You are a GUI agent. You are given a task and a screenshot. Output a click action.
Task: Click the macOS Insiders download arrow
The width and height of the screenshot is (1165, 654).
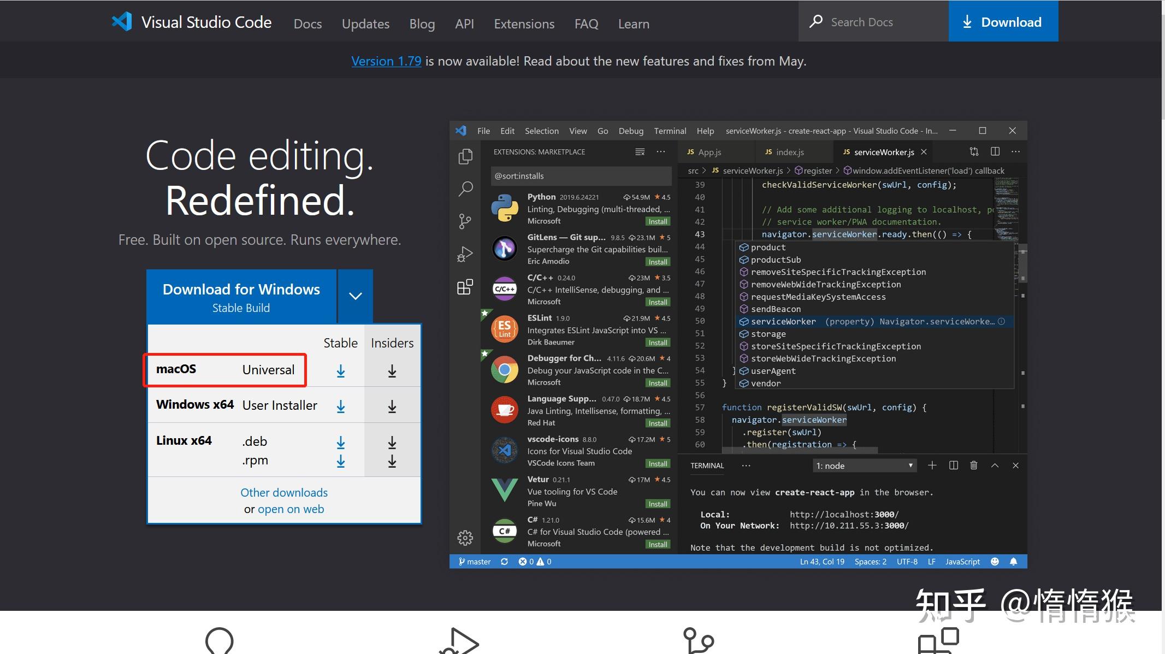coord(392,371)
